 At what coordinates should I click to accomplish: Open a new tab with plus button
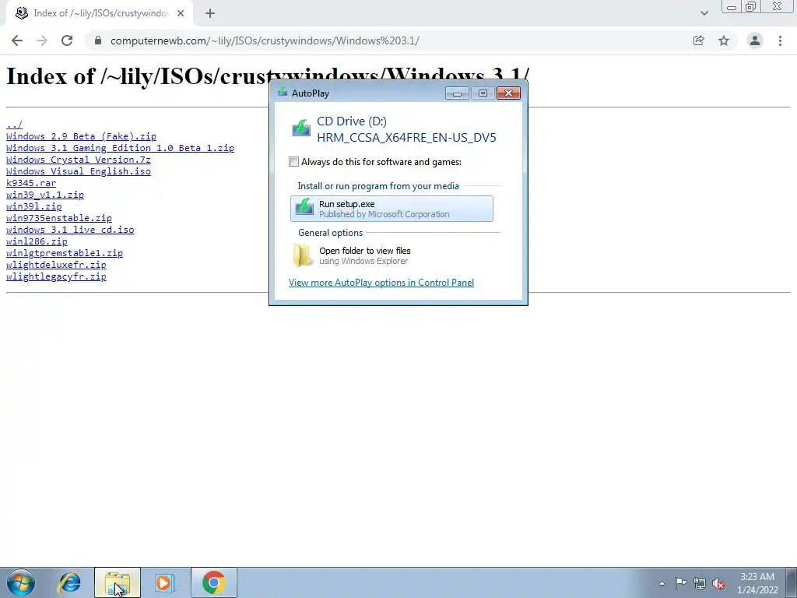click(x=210, y=13)
